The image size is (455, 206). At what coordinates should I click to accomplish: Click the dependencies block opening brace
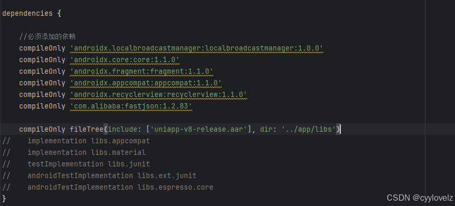click(x=59, y=14)
